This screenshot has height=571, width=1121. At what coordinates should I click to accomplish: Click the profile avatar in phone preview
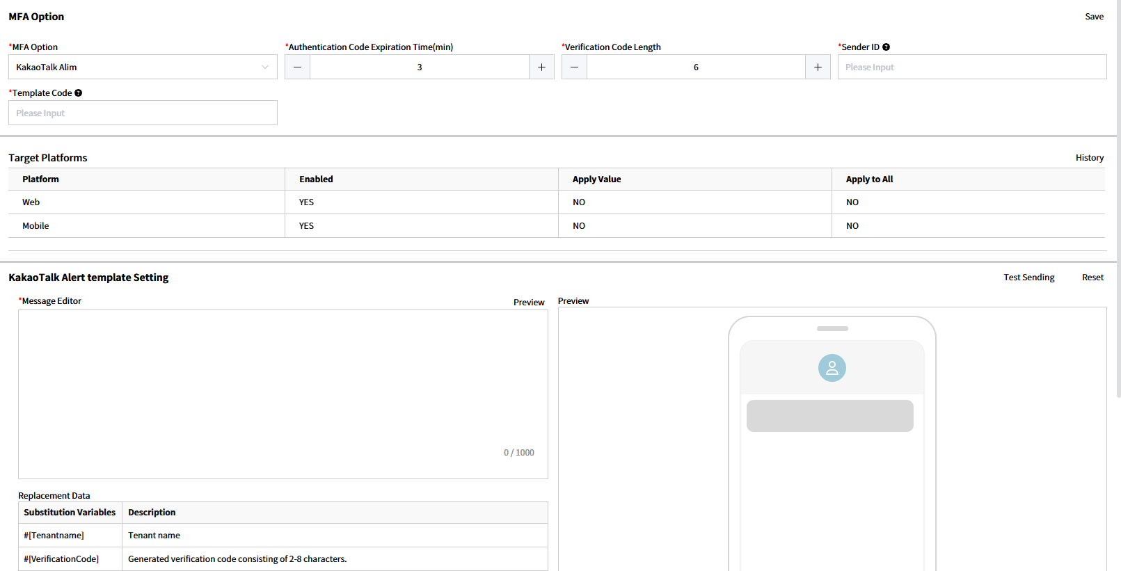[832, 368]
